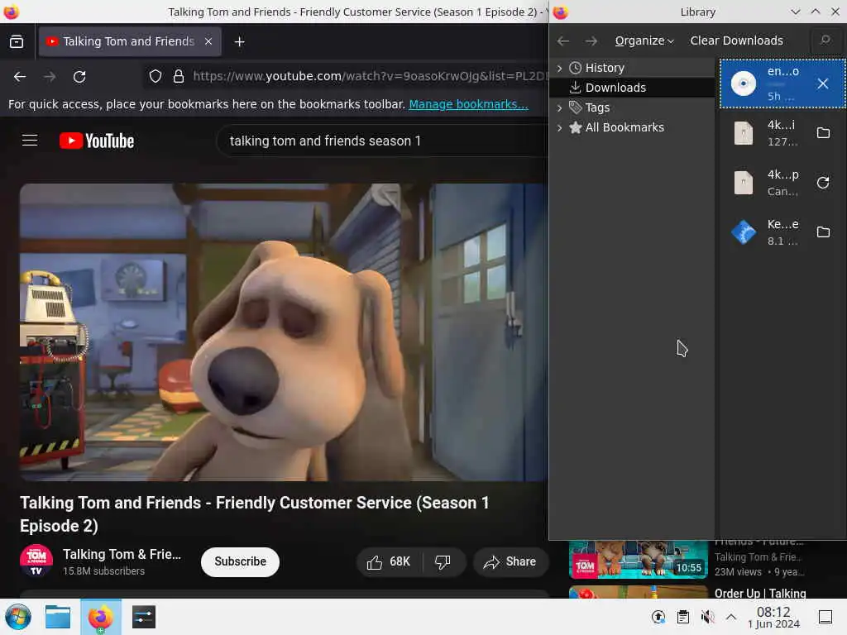This screenshot has height=635, width=847.
Task: Dislike the video
Action: (x=443, y=561)
